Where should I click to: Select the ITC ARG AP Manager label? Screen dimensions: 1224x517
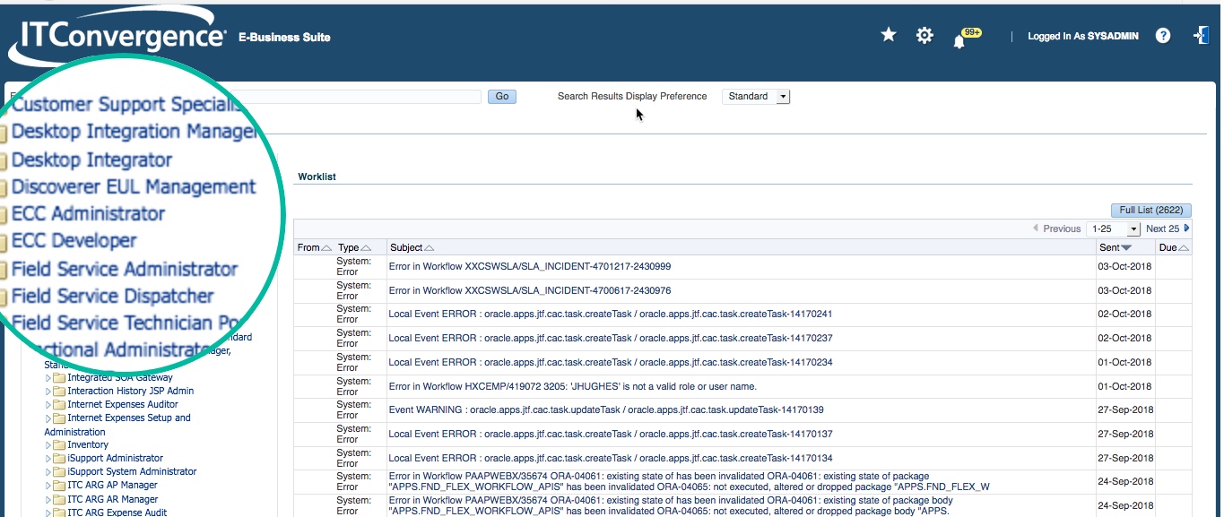tap(113, 486)
